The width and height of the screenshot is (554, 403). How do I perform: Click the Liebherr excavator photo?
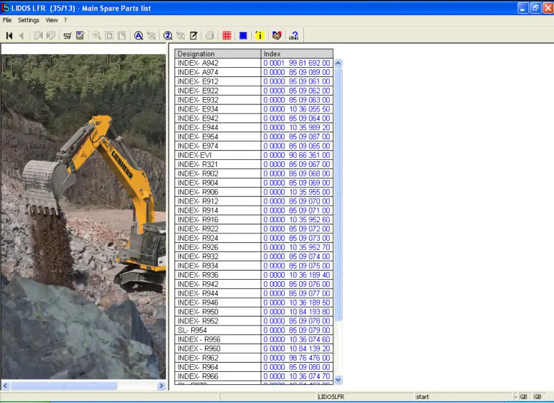(x=83, y=217)
